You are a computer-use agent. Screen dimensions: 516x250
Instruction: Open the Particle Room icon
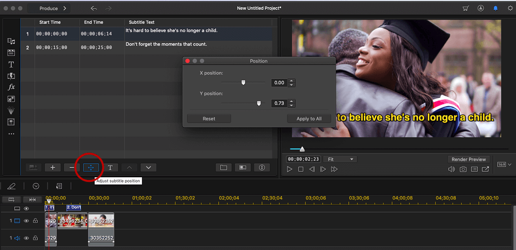(x=11, y=110)
